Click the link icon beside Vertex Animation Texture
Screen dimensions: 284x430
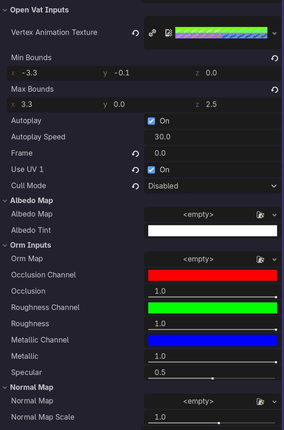(x=152, y=33)
